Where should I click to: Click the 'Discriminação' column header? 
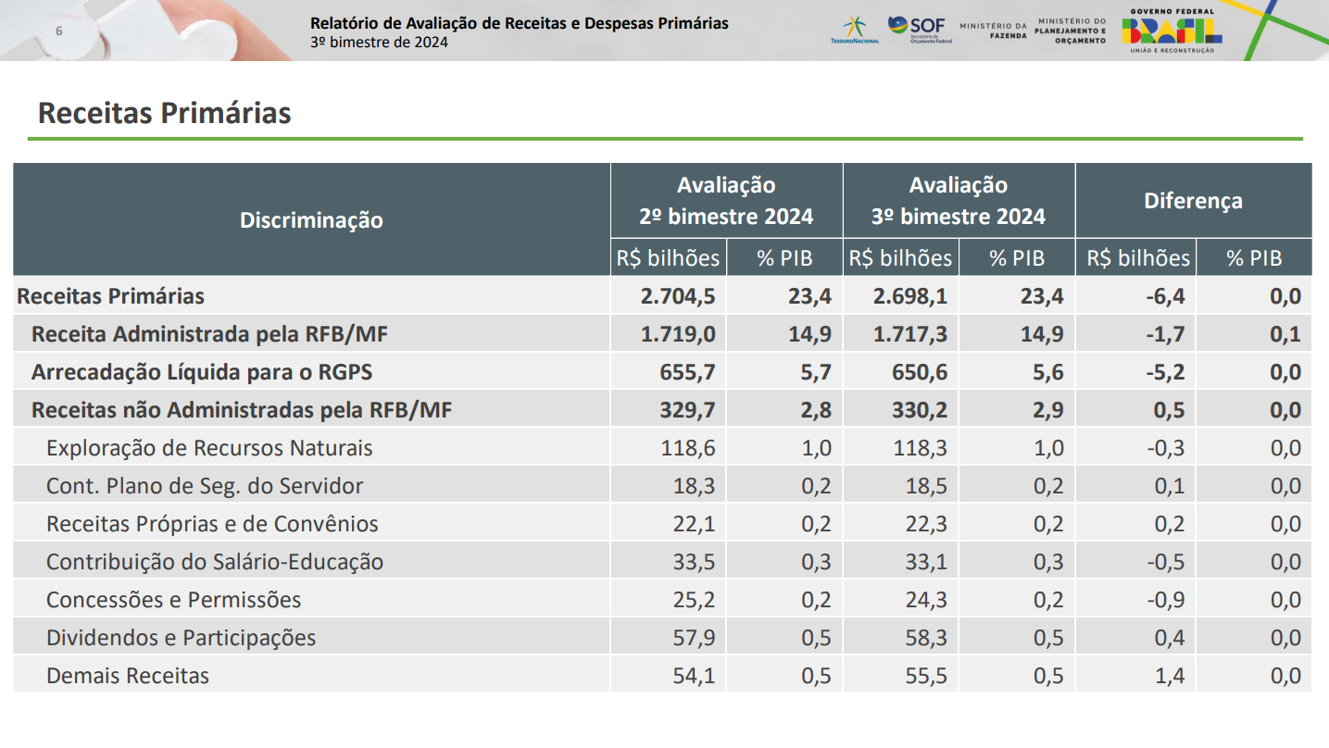(x=311, y=219)
